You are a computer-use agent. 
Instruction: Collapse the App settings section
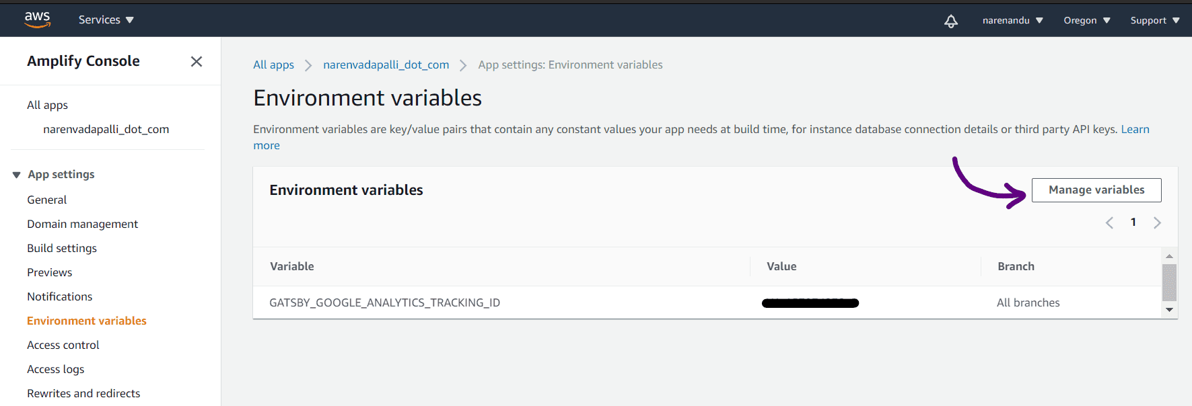coord(16,175)
